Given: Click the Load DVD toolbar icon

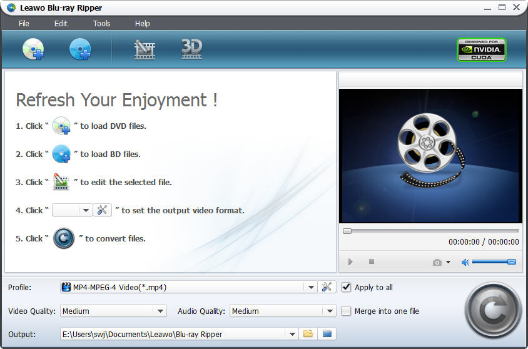Looking at the screenshot, I should (x=33, y=49).
